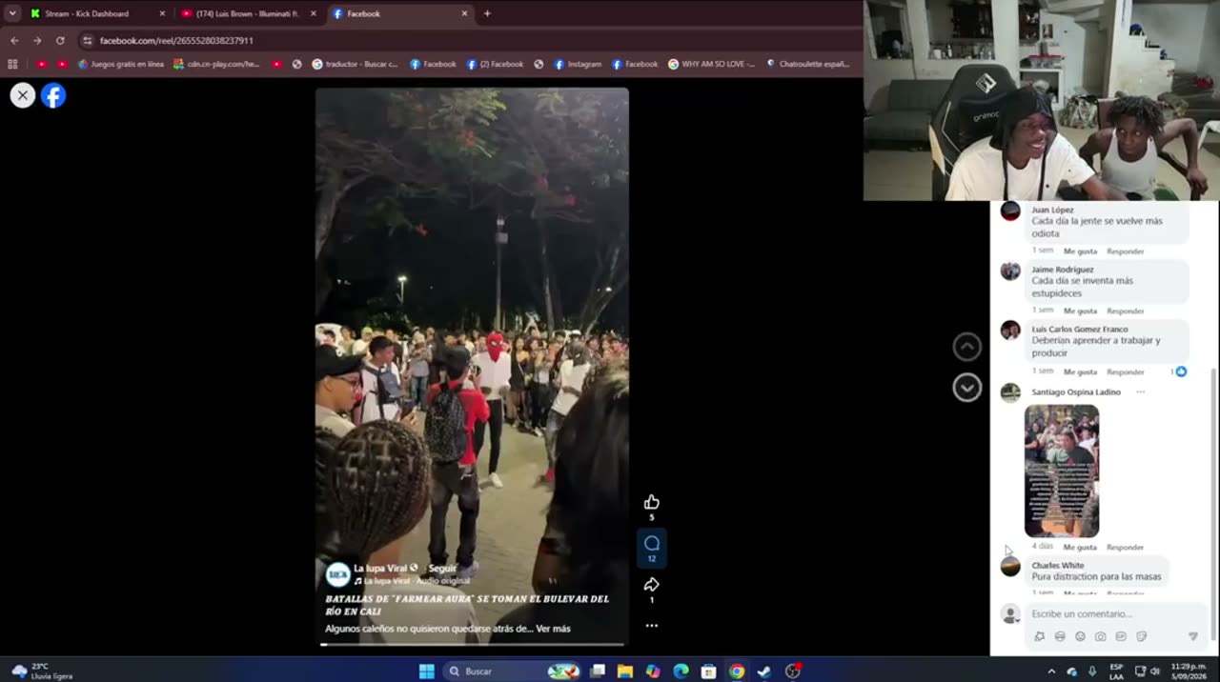The width and height of the screenshot is (1220, 682).
Task: Open Facebook home via the logo
Action: pyautogui.click(x=53, y=95)
